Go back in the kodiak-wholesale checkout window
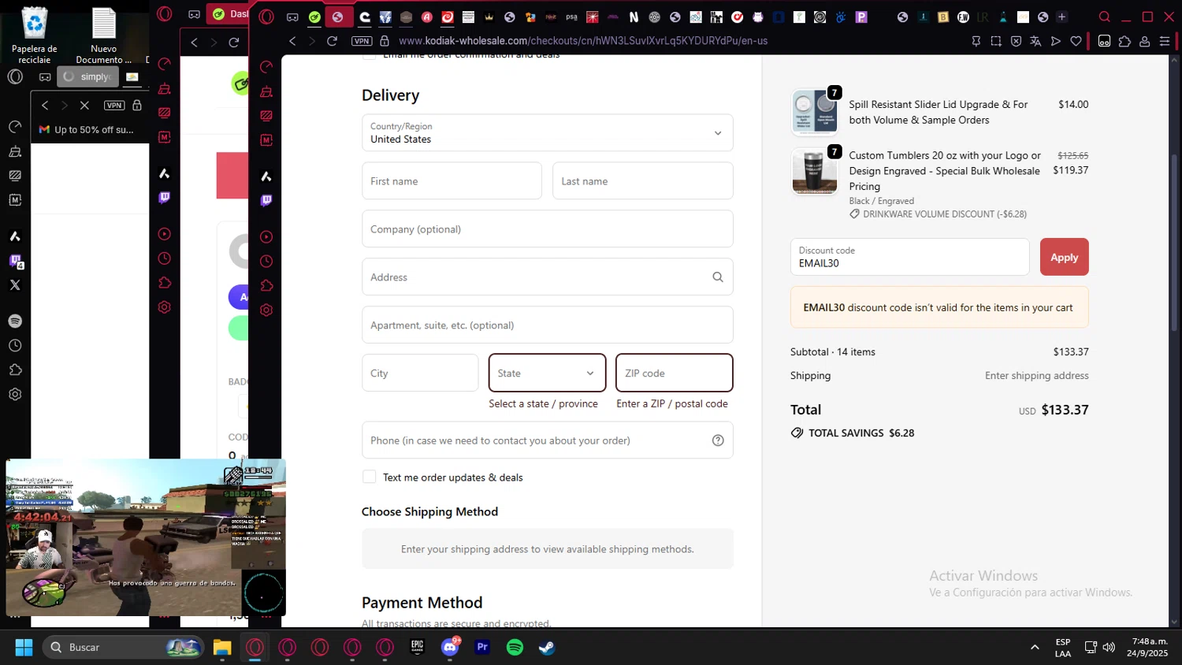This screenshot has width=1182, height=665. click(x=292, y=41)
